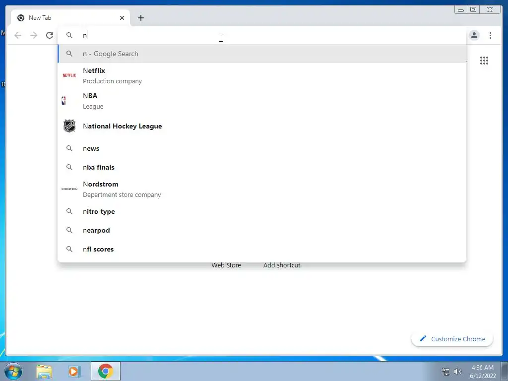Viewport: 508px width, 381px height.
Task: Open the volume speaker tray icon
Action: pyautogui.click(x=458, y=372)
